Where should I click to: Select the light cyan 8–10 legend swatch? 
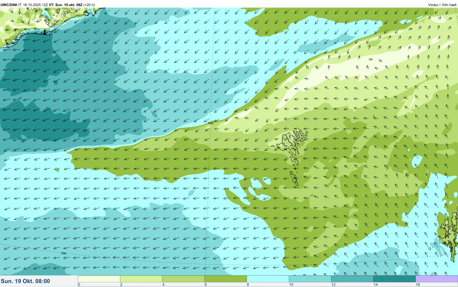[x=268, y=279]
